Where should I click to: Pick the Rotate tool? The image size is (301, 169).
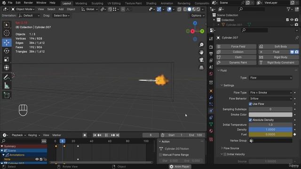[x=7, y=51]
